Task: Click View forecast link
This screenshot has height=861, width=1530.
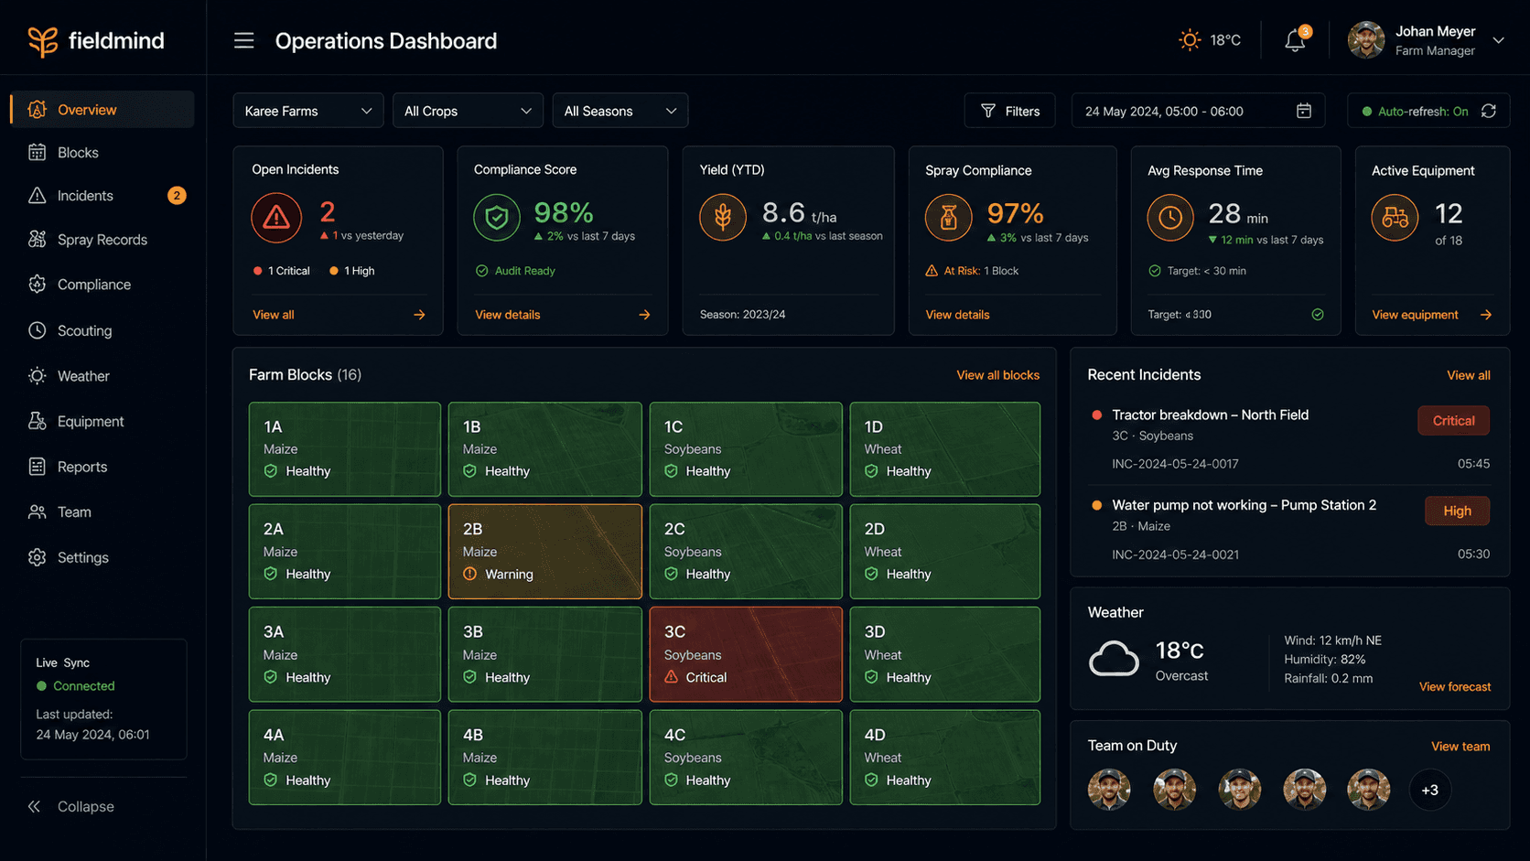Action: click(1454, 686)
